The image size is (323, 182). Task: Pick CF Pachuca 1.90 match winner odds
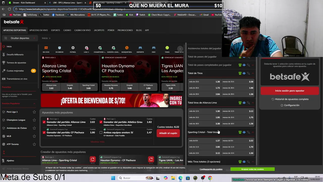coord(148,87)
